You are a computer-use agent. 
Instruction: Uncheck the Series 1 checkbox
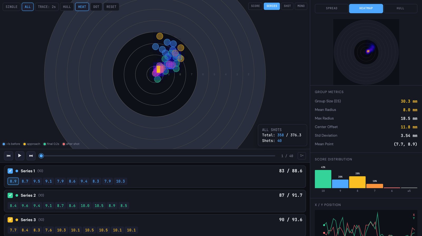[10, 171]
